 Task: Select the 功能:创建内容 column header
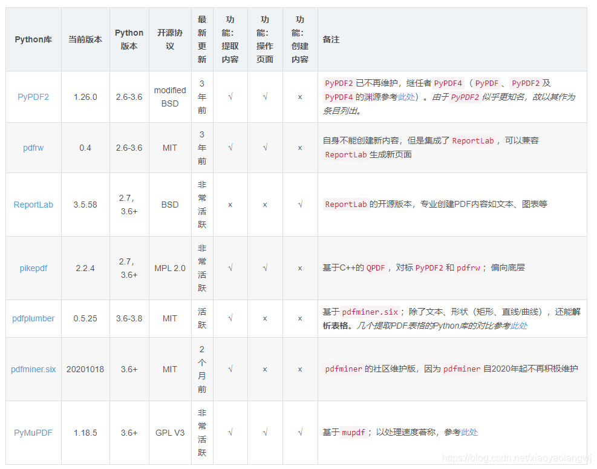pos(299,39)
